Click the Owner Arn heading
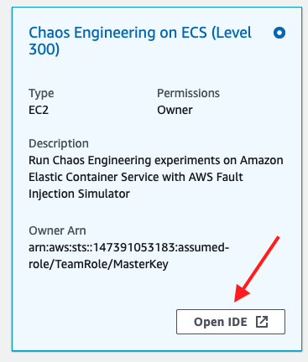Viewport: 308px width, 362px height. [x=57, y=230]
